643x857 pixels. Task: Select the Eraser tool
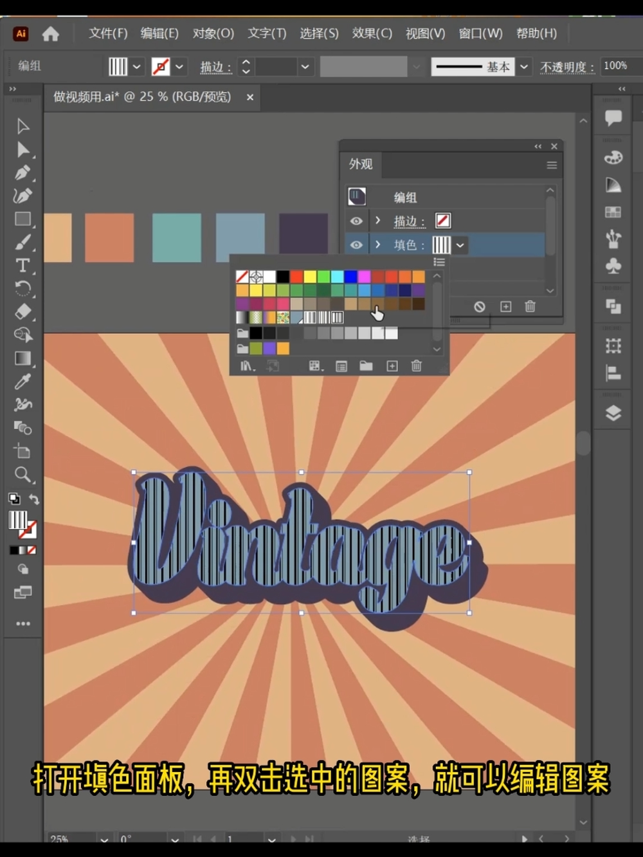(23, 311)
